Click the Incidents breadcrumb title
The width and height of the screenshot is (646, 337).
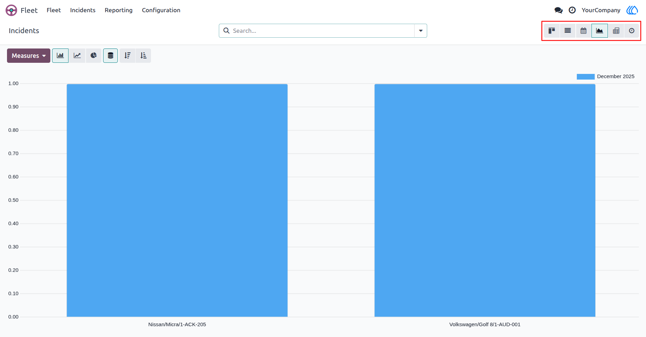coord(24,31)
